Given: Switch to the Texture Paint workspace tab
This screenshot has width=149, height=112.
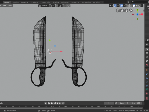Looking at the screenshot, I should [x=45, y=2].
